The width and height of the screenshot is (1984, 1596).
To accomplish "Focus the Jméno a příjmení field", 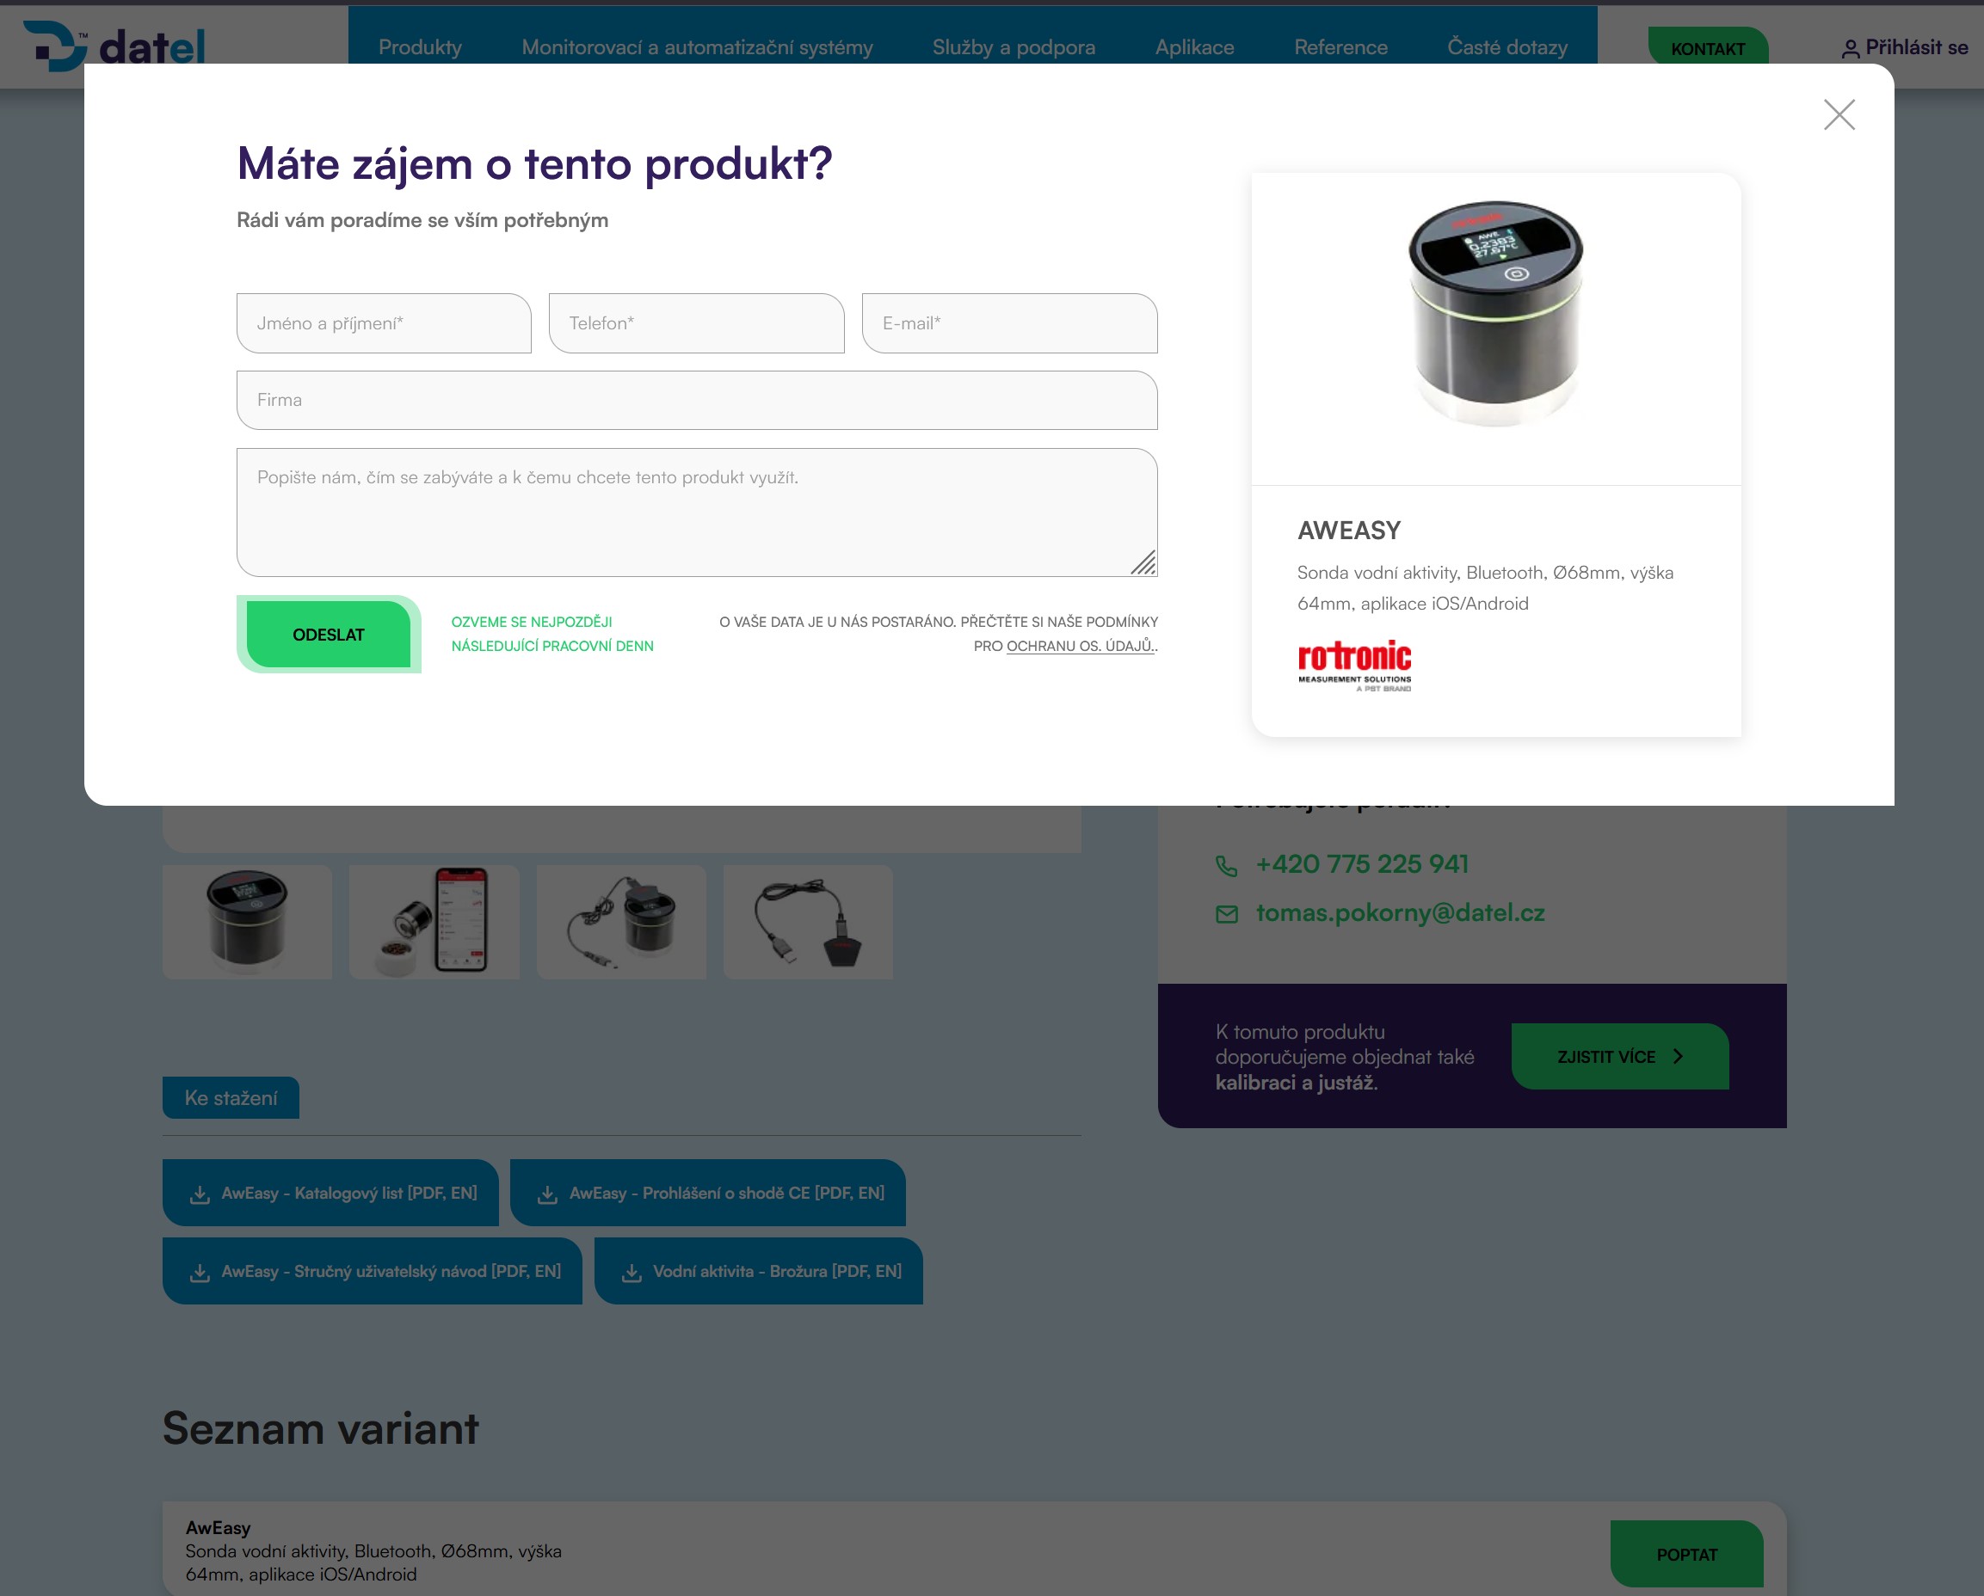I will point(384,324).
